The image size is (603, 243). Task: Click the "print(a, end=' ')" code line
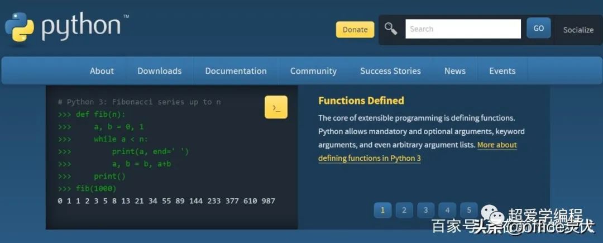[x=123, y=151]
